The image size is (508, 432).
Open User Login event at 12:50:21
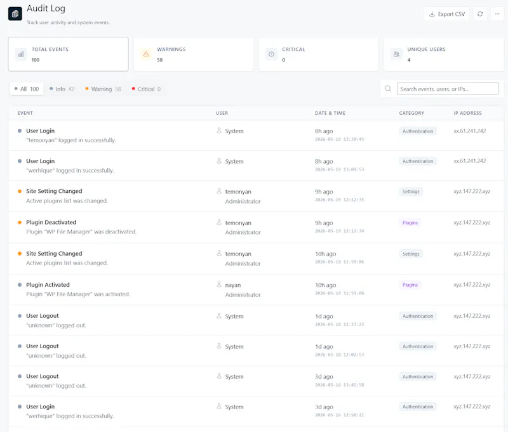click(x=41, y=407)
